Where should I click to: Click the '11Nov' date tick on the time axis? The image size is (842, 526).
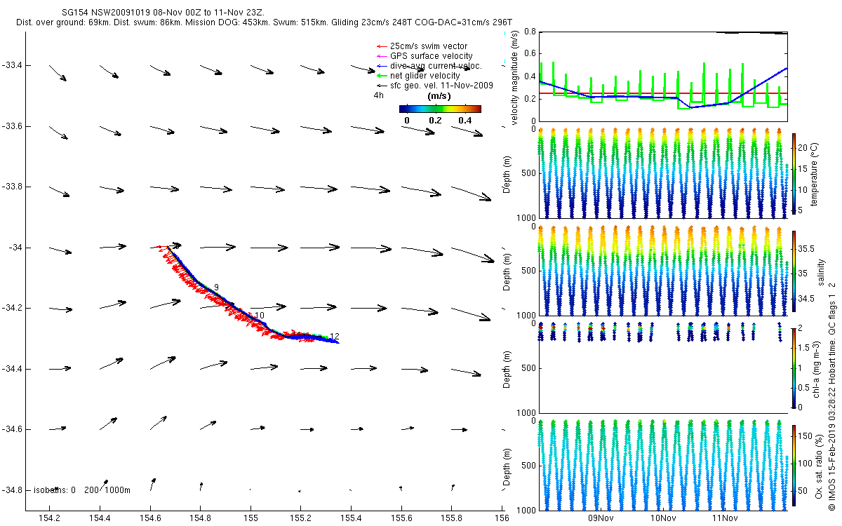(725, 518)
